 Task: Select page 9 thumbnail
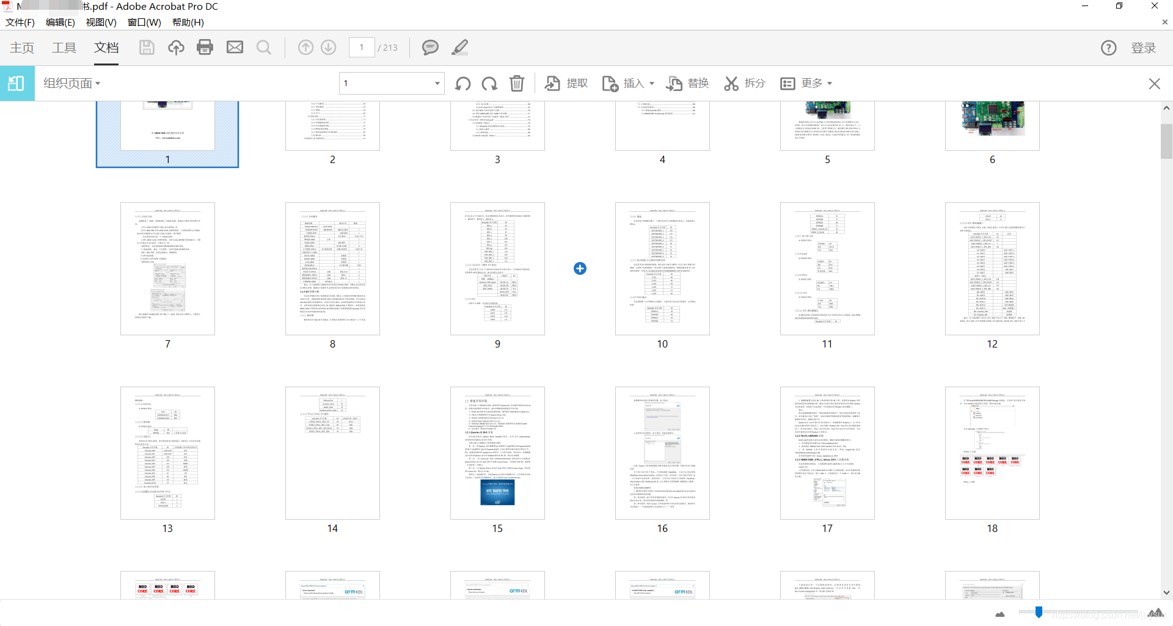497,269
